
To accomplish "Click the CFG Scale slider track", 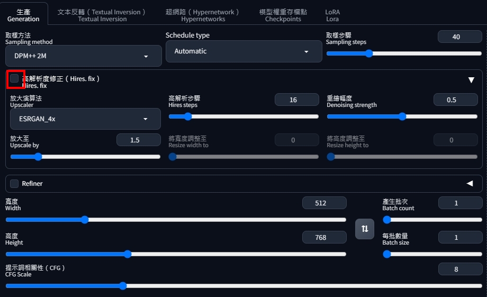I will [243, 286].
